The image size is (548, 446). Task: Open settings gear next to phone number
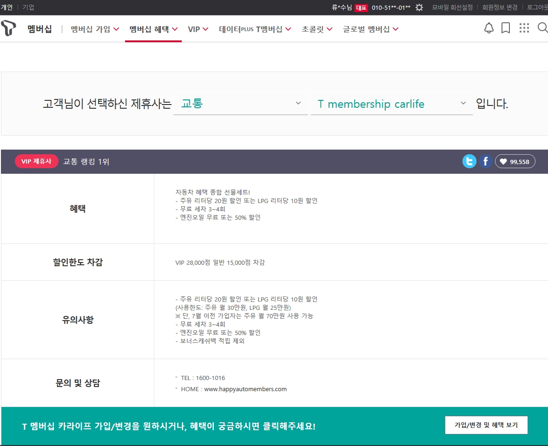coord(419,7)
